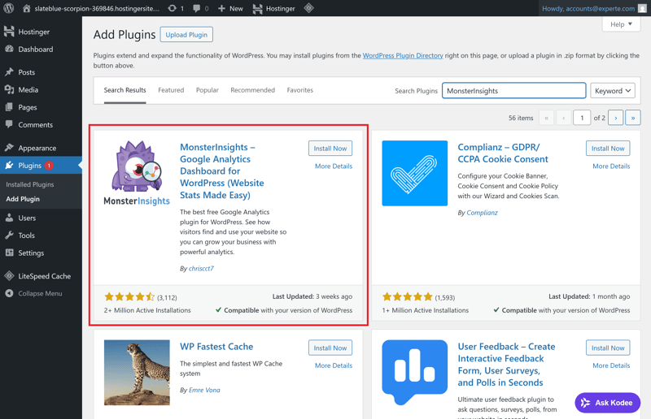
Task: Click the Search Plugins input field
Action: pos(513,91)
